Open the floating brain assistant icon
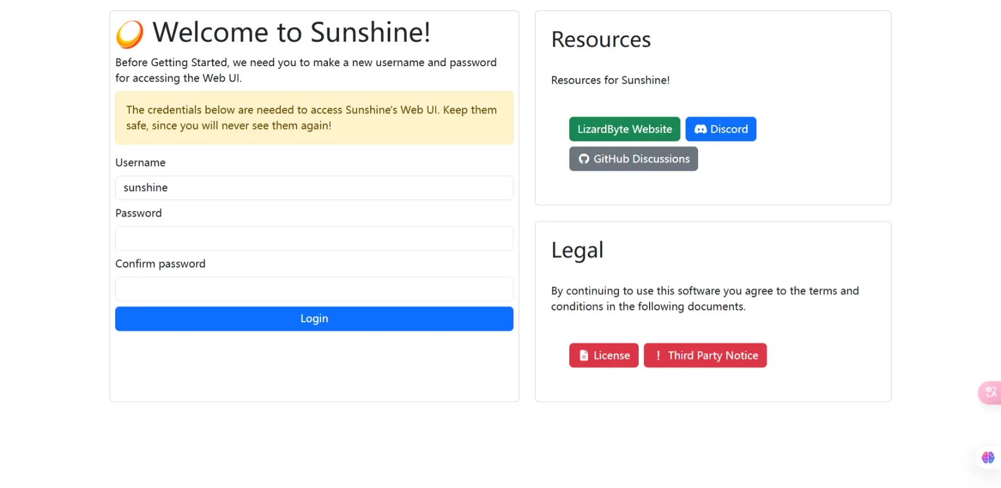The height and width of the screenshot is (488, 1001). pos(988,457)
